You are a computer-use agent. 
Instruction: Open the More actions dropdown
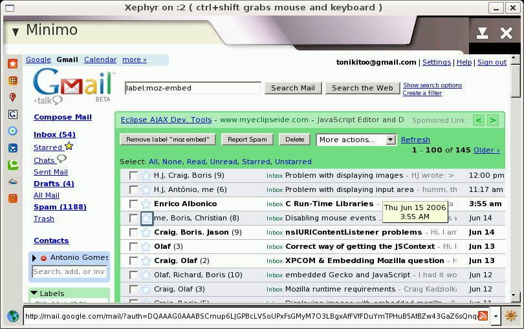point(356,140)
